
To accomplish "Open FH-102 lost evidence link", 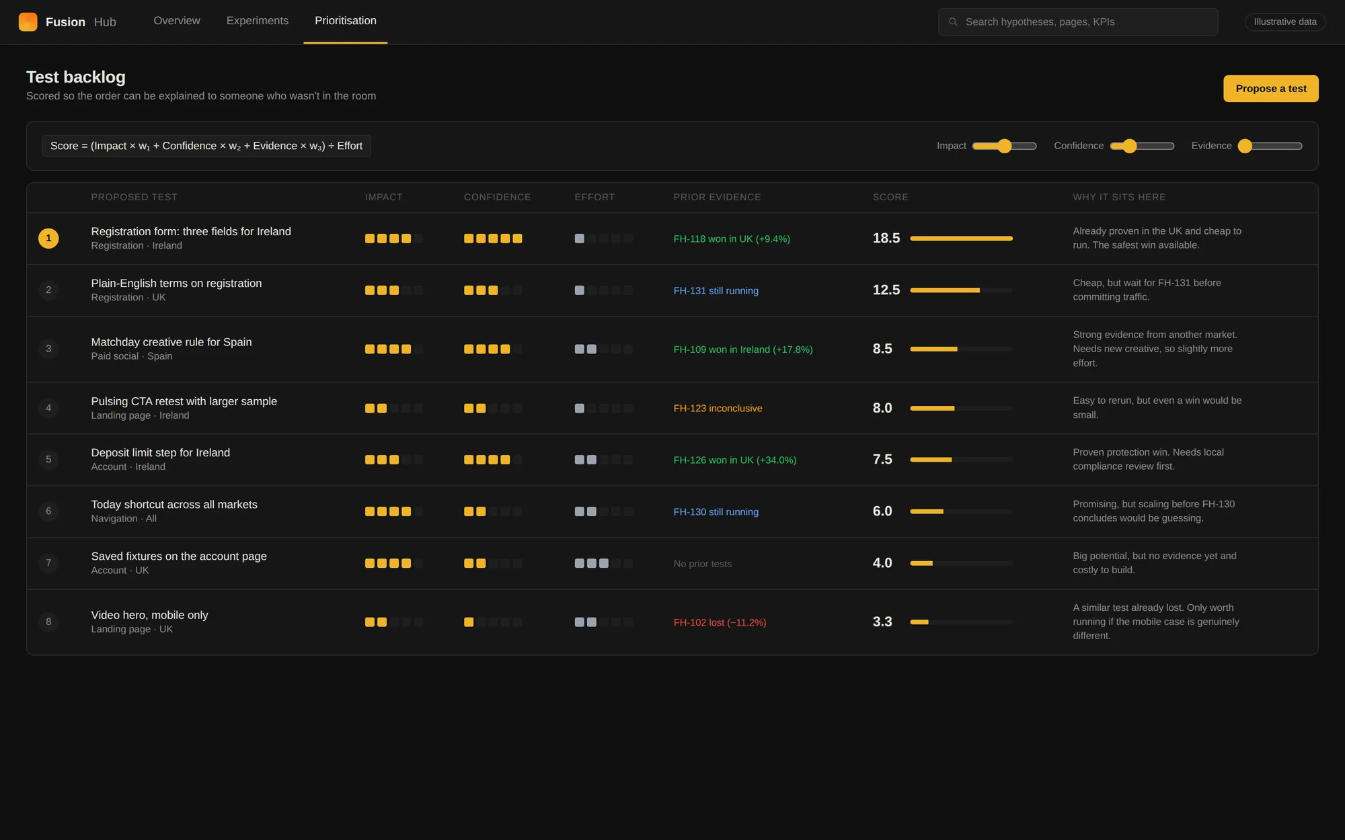I will (720, 623).
